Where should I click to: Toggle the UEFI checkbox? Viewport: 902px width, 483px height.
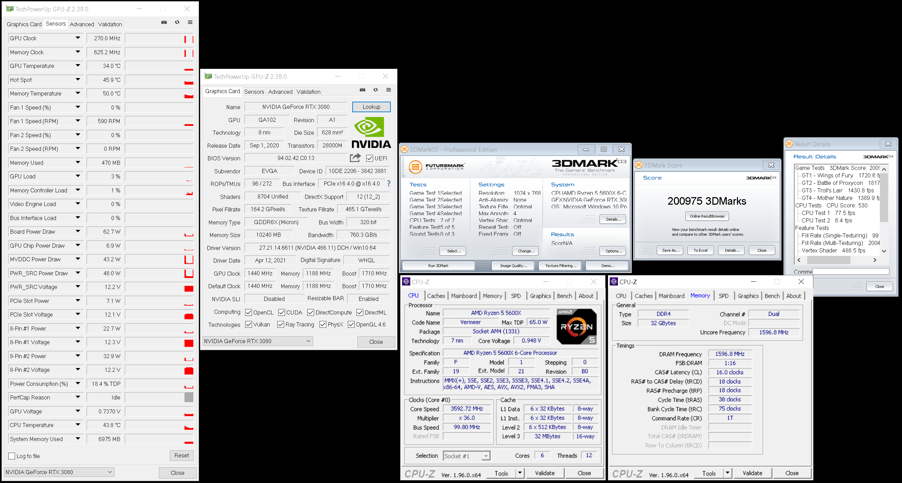pos(369,158)
